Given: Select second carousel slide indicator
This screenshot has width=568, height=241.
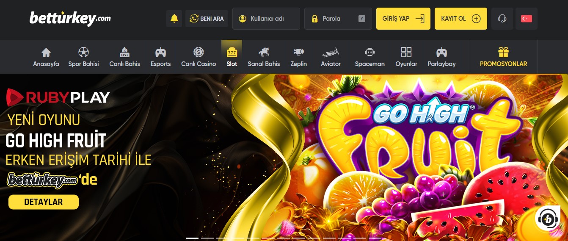Looking at the screenshot, I should pos(207,238).
